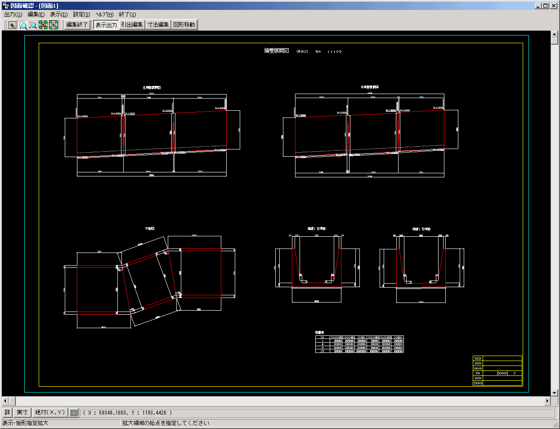Viewport: 560px width, 429px height.
Task: Enable the 図形移動 shape move mode
Action: 184,25
